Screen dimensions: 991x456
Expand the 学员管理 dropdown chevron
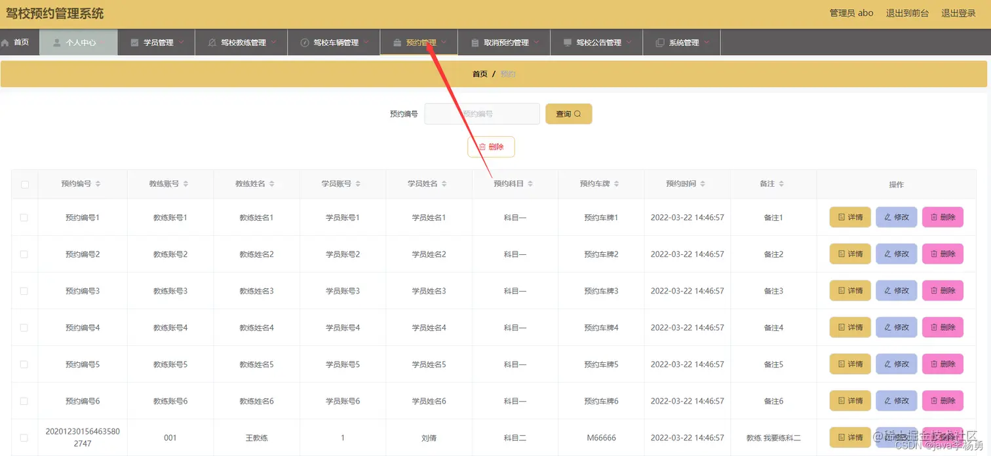[x=181, y=43]
